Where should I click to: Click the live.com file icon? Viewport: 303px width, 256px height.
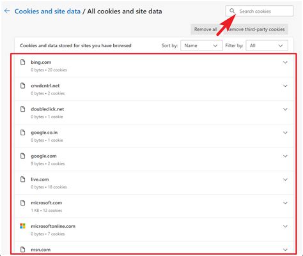22,179
